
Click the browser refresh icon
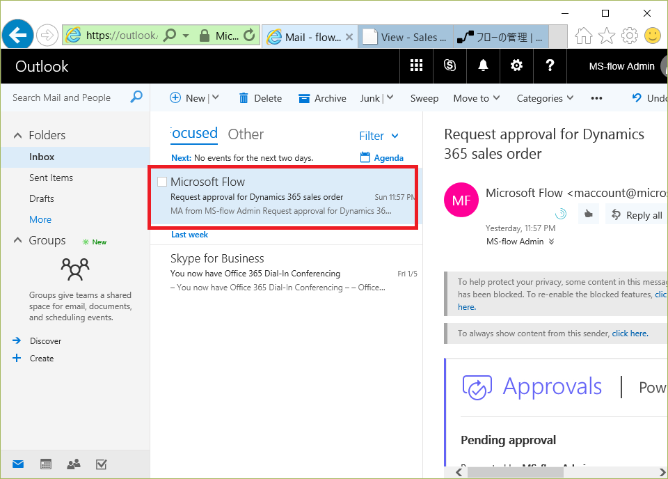(249, 35)
